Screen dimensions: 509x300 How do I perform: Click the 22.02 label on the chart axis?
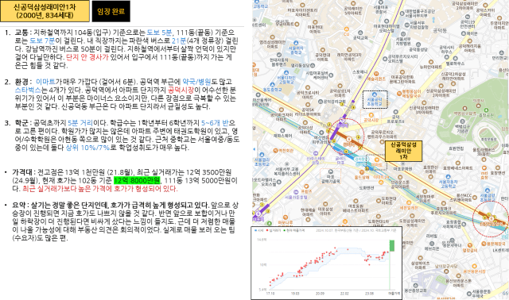[344, 293]
